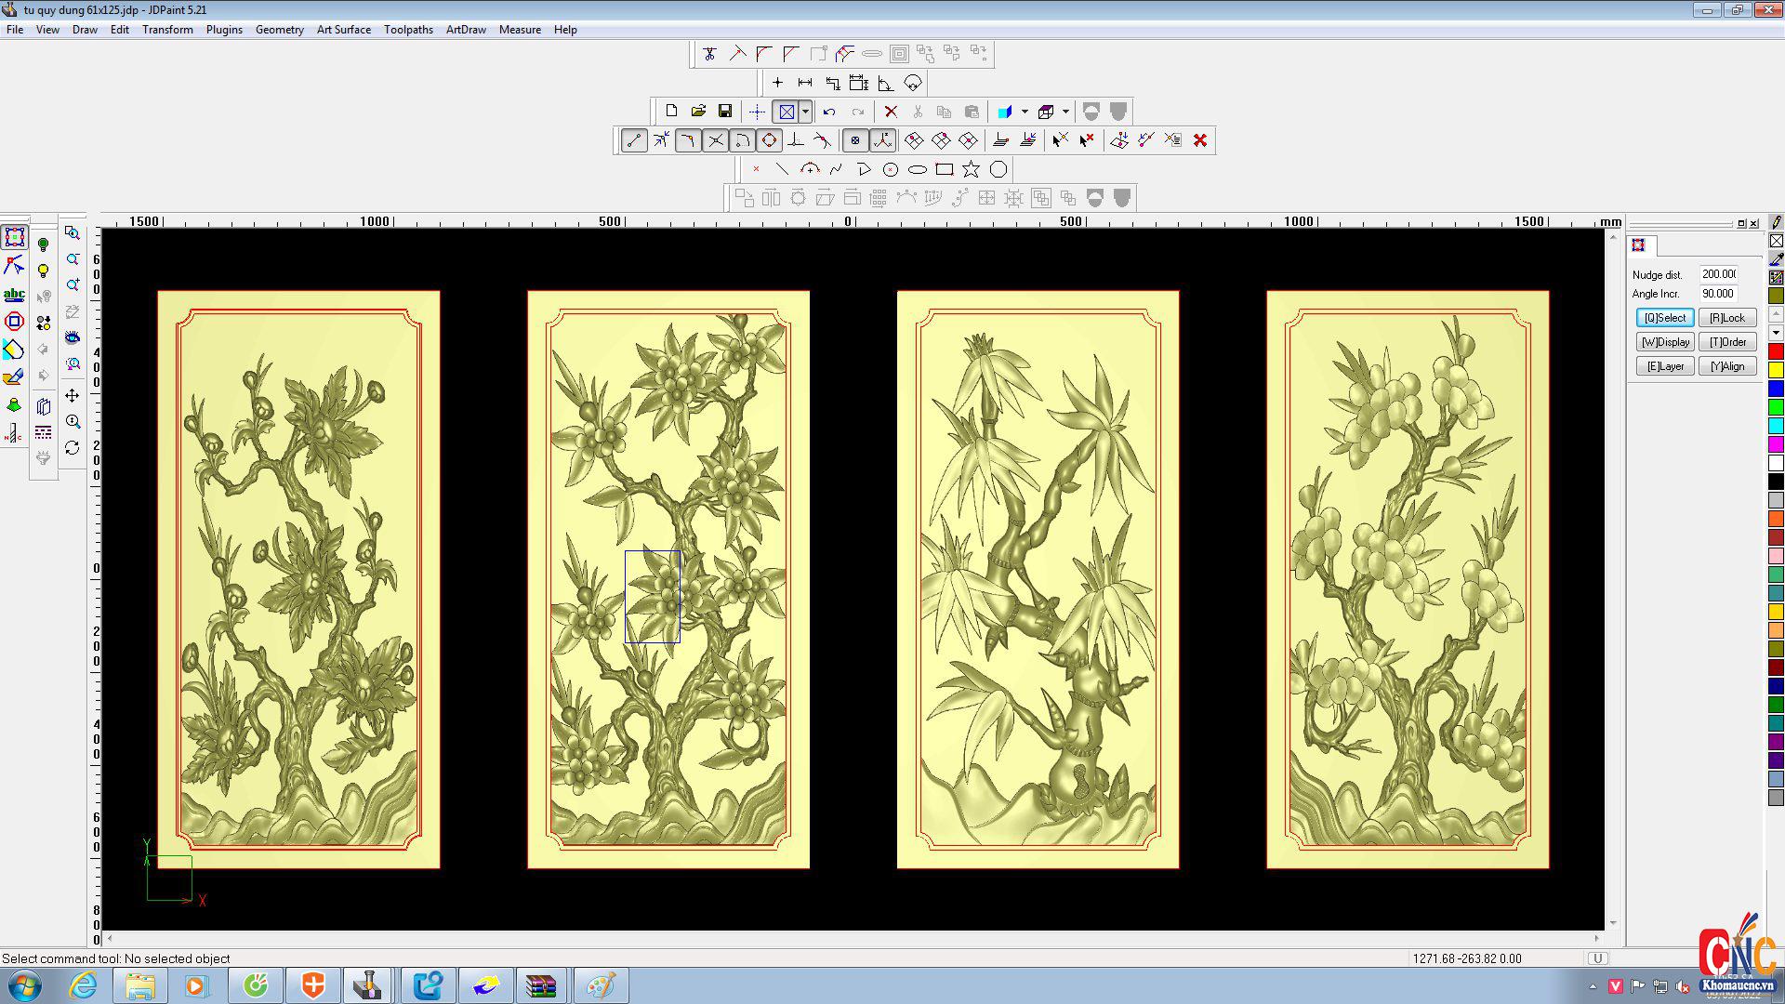Save the file with floppy disk icon

point(725,112)
